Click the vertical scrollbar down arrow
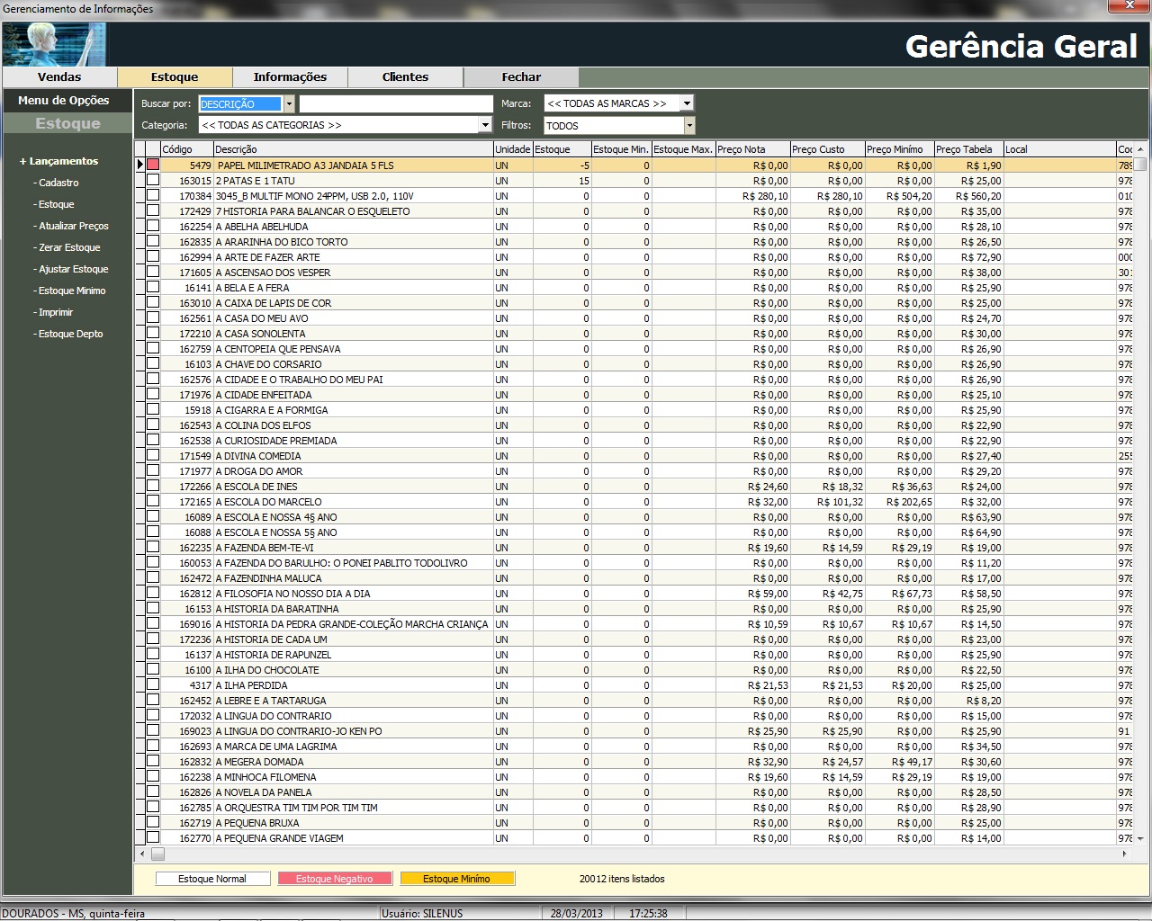Image resolution: width=1152 pixels, height=921 pixels. (1140, 837)
